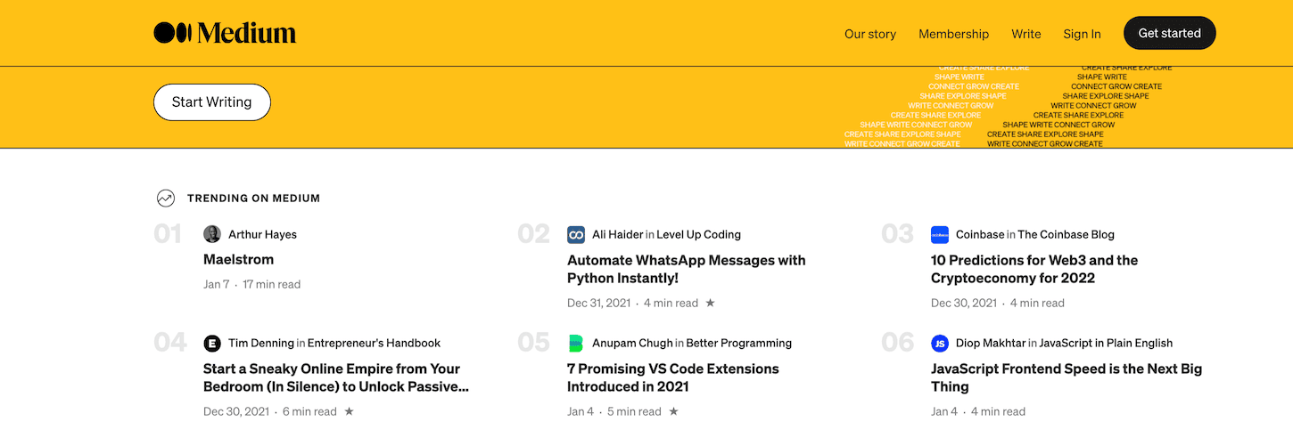Click the Level Up Coding publication icon
The height and width of the screenshot is (446, 1293).
(x=576, y=234)
